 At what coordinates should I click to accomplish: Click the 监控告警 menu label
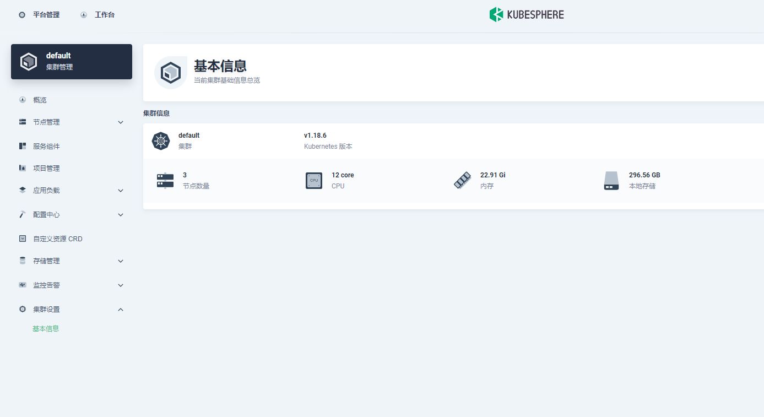(x=46, y=285)
